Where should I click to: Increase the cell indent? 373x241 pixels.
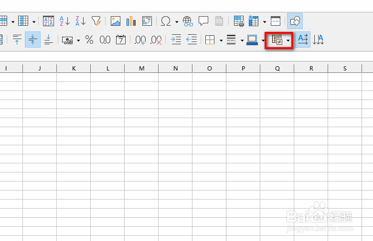click(176, 40)
